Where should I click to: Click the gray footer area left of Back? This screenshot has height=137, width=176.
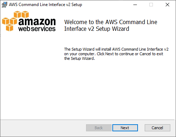(x=43, y=128)
